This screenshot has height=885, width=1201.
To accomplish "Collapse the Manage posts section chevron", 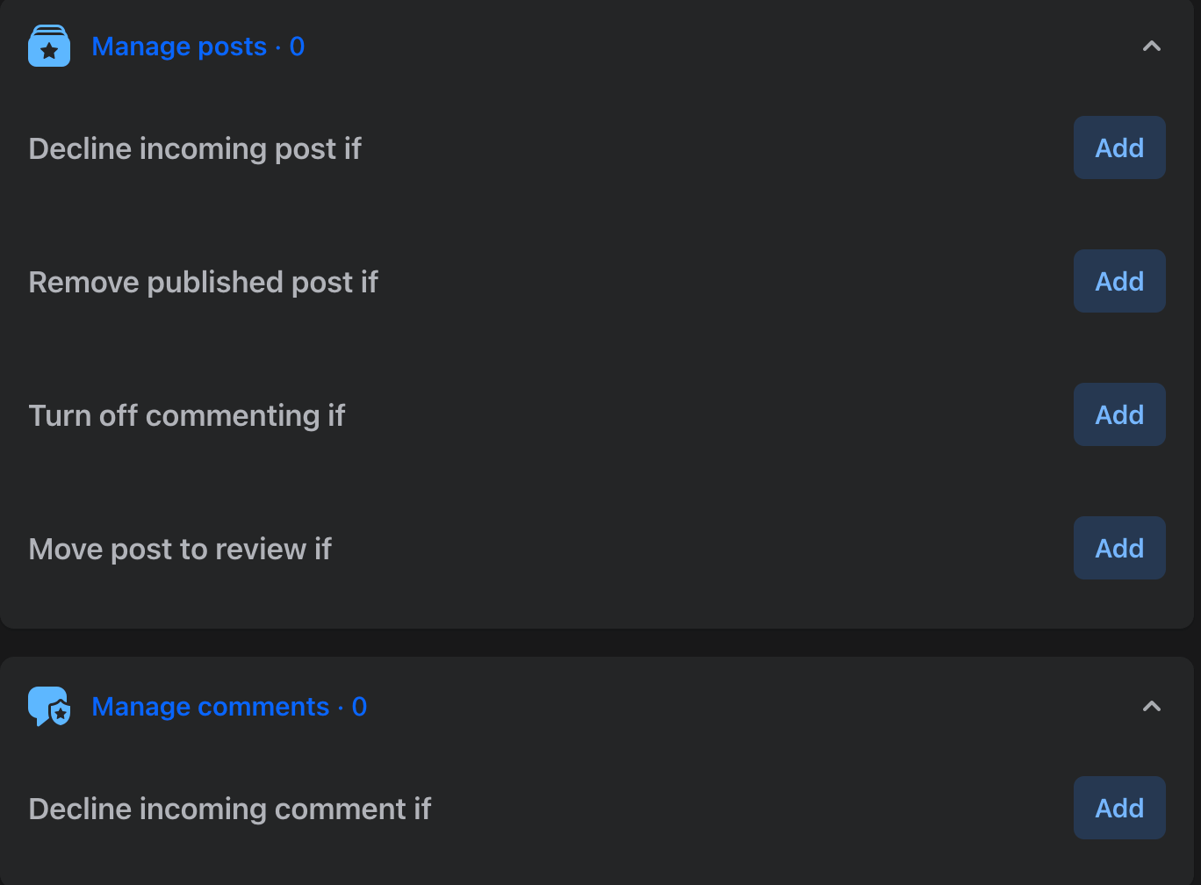I will [1151, 47].
